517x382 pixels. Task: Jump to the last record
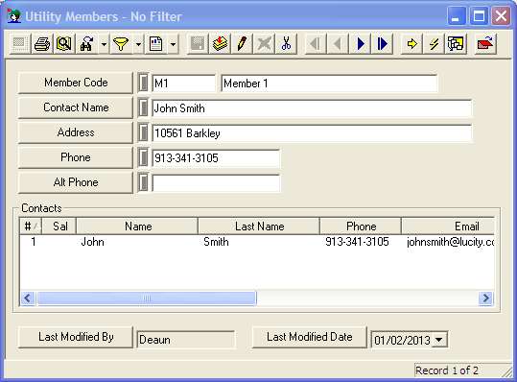383,44
